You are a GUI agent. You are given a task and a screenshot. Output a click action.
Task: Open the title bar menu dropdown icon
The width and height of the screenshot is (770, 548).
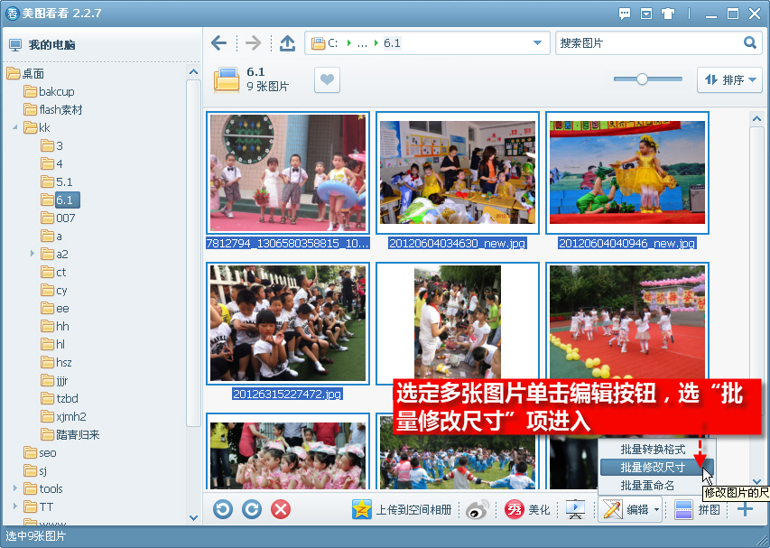[646, 14]
